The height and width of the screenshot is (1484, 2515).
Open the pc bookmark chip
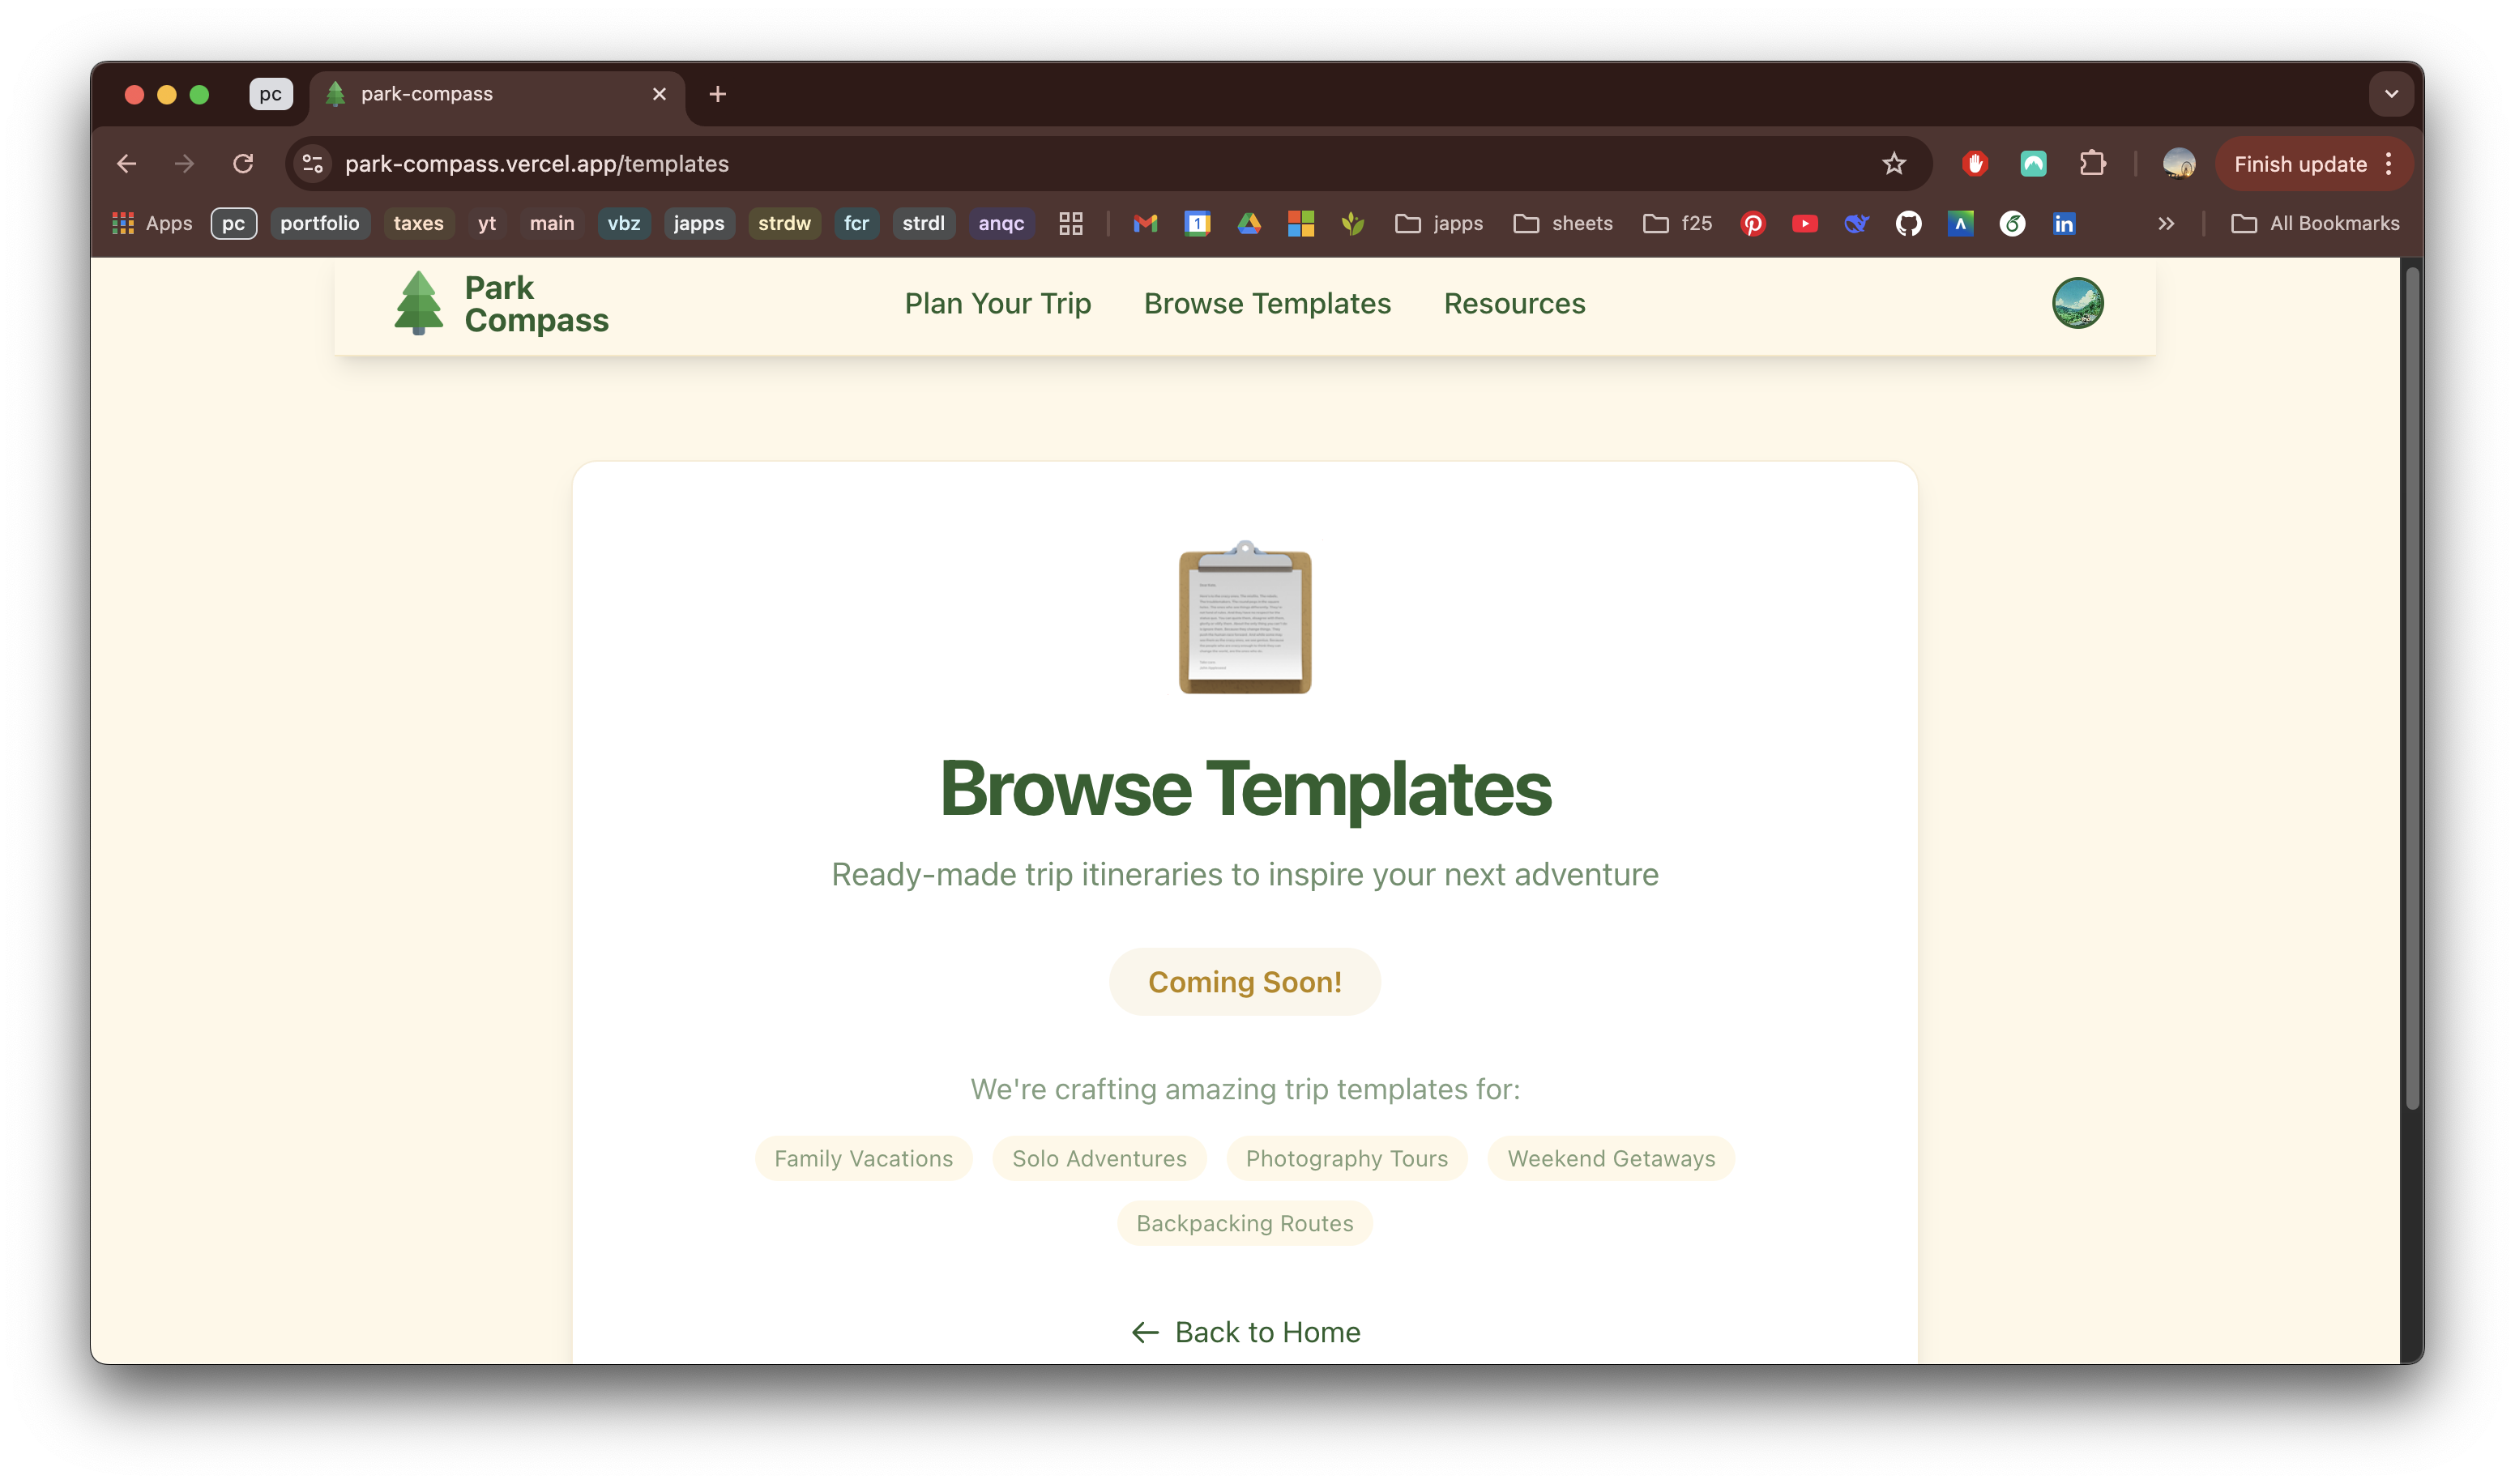(233, 223)
